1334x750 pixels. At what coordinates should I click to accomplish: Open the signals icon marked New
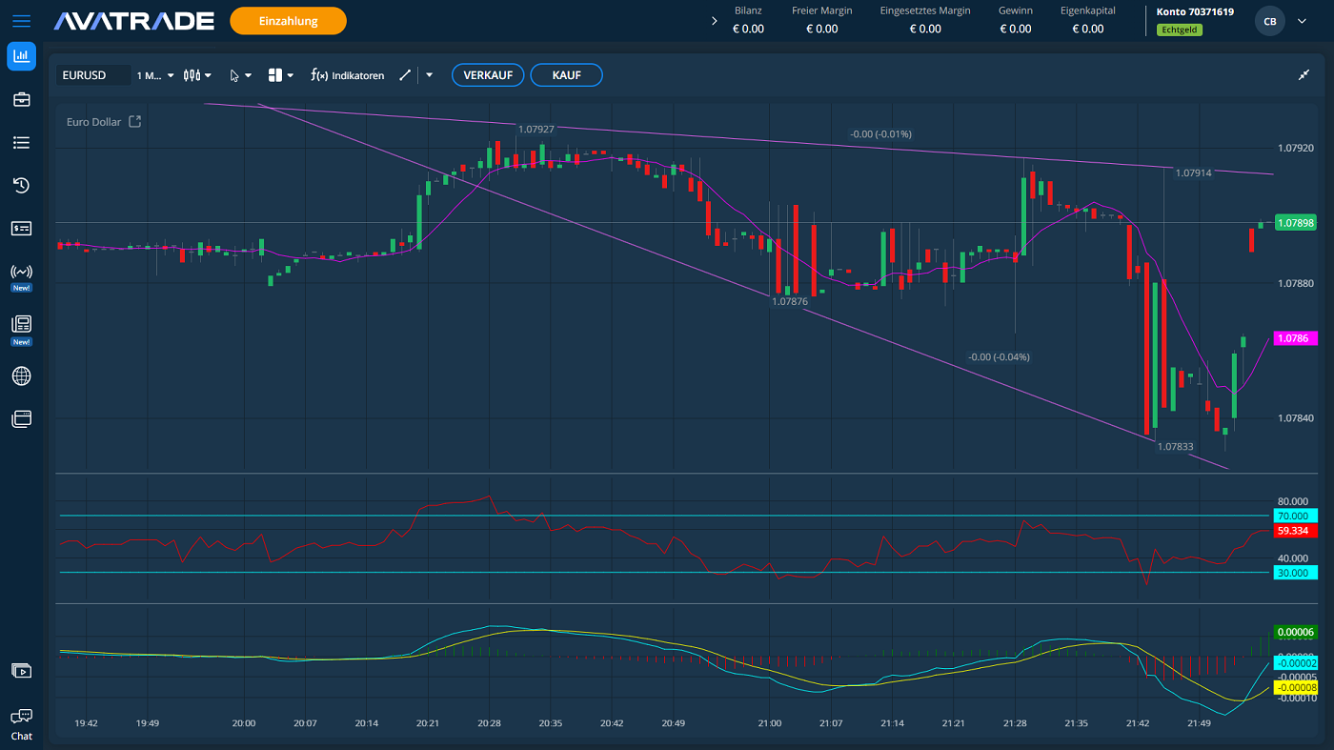click(x=21, y=273)
